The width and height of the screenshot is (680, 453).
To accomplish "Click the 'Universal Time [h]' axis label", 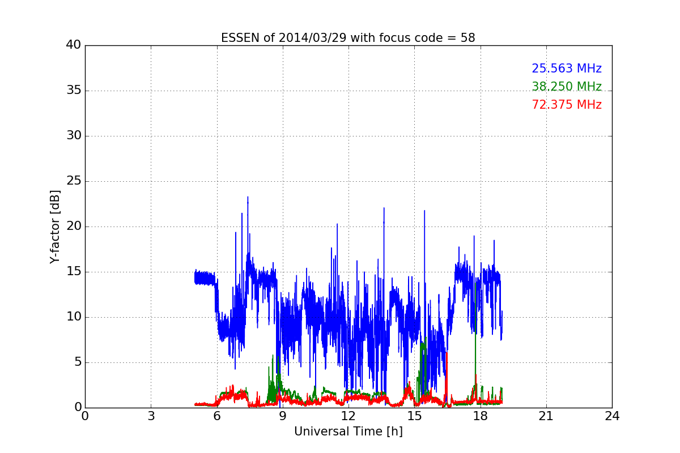I will point(348,431).
